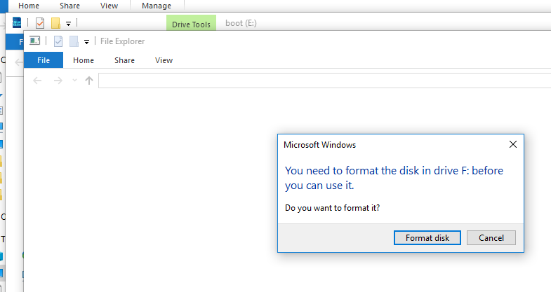The width and height of the screenshot is (551, 292).
Task: Click the Up arrow navigation icon
Action: tap(88, 81)
